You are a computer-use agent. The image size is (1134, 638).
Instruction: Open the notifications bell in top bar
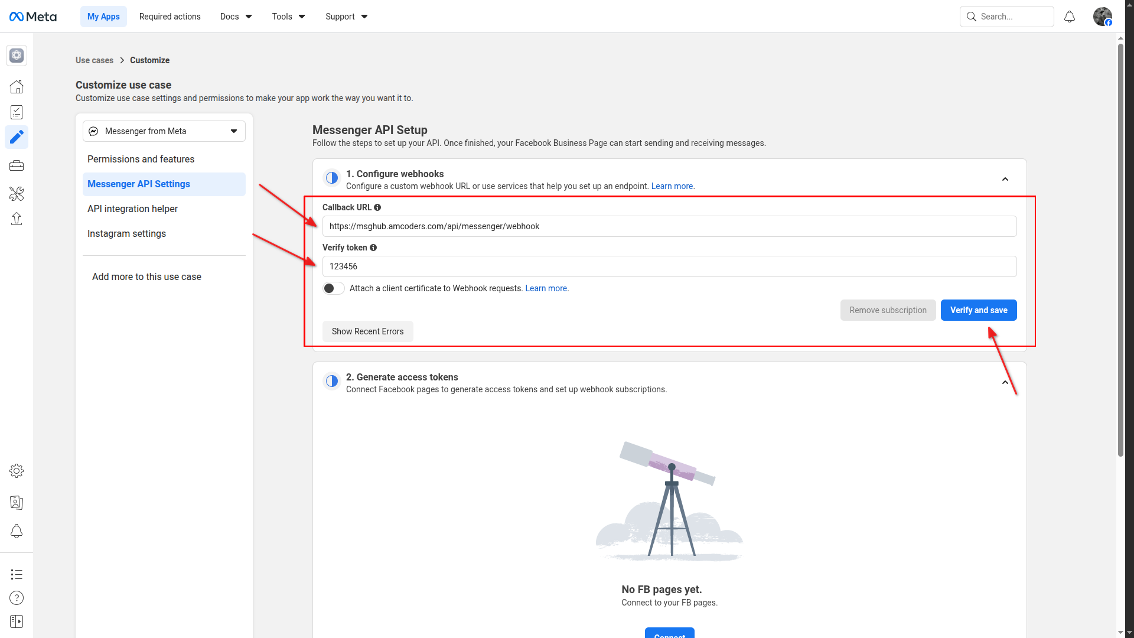pos(1069,17)
